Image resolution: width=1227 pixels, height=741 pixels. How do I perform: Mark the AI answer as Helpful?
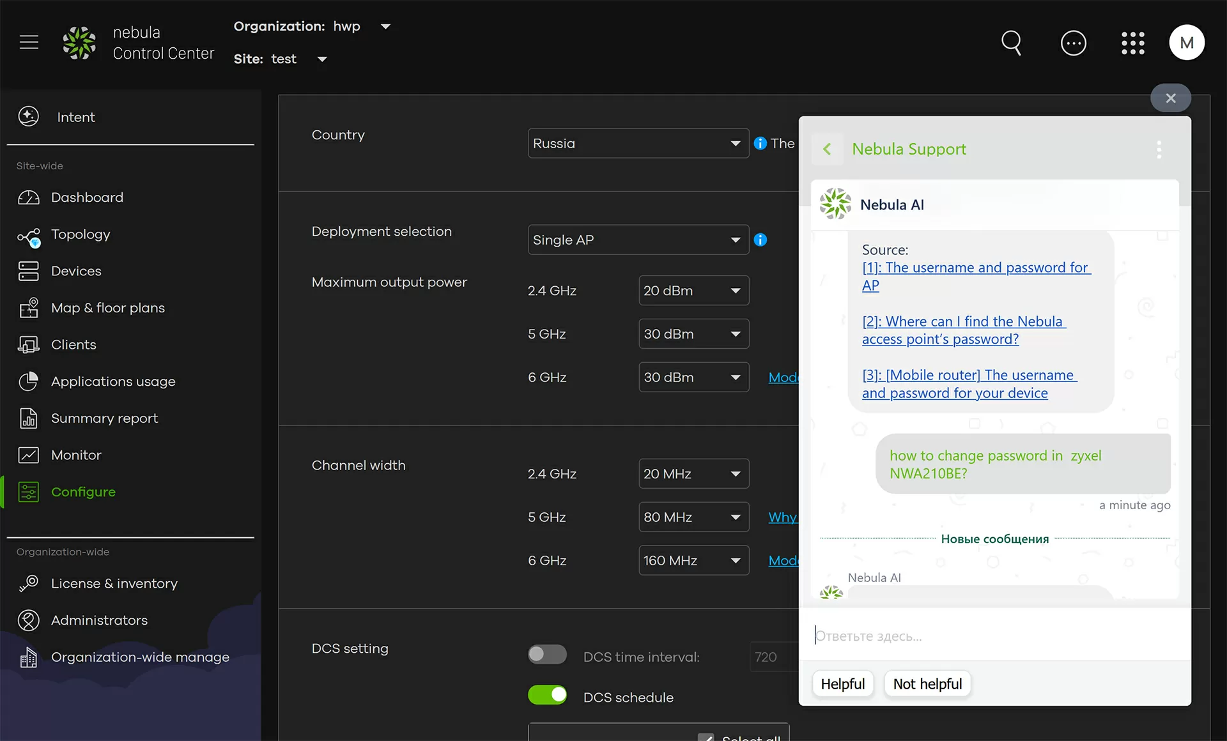pos(842,684)
